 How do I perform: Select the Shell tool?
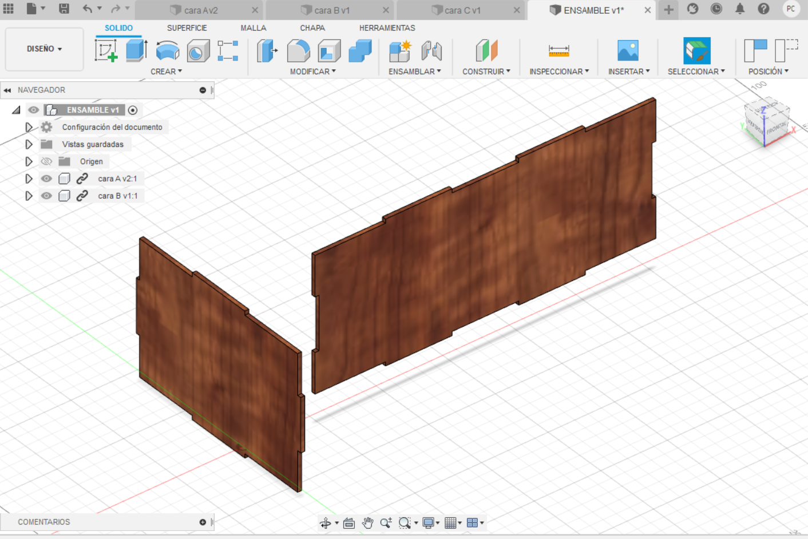point(329,51)
